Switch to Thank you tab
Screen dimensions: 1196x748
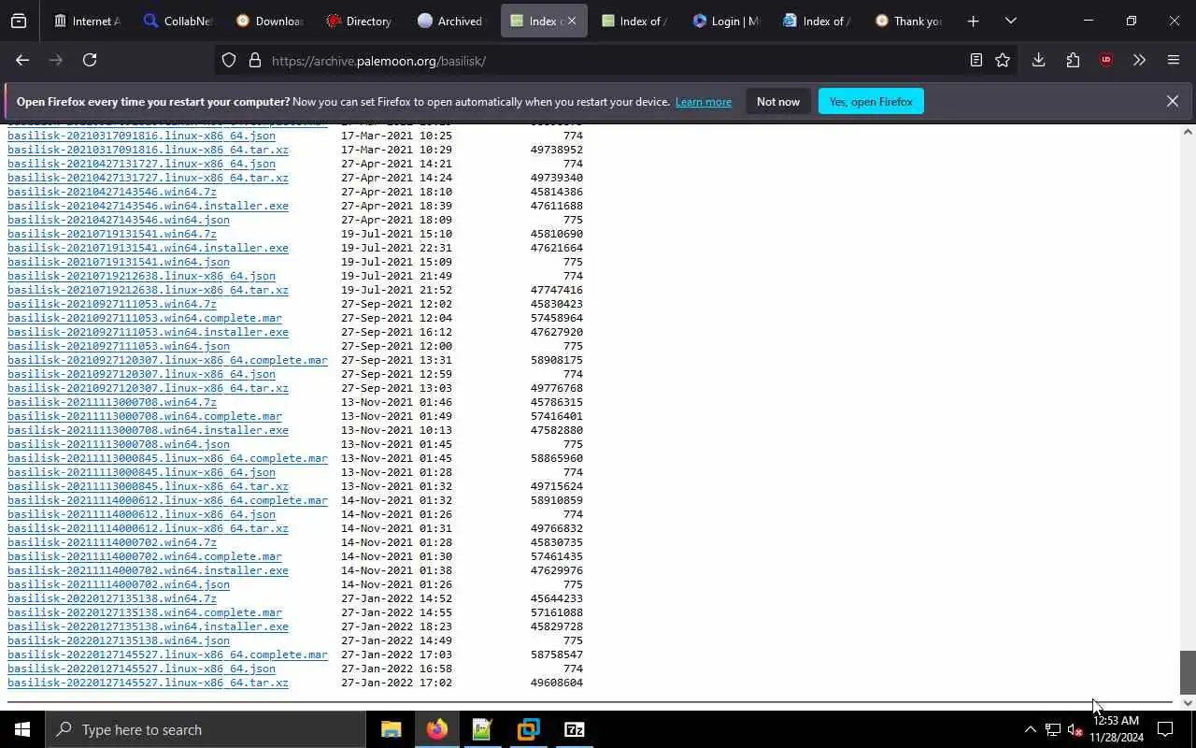[909, 21]
